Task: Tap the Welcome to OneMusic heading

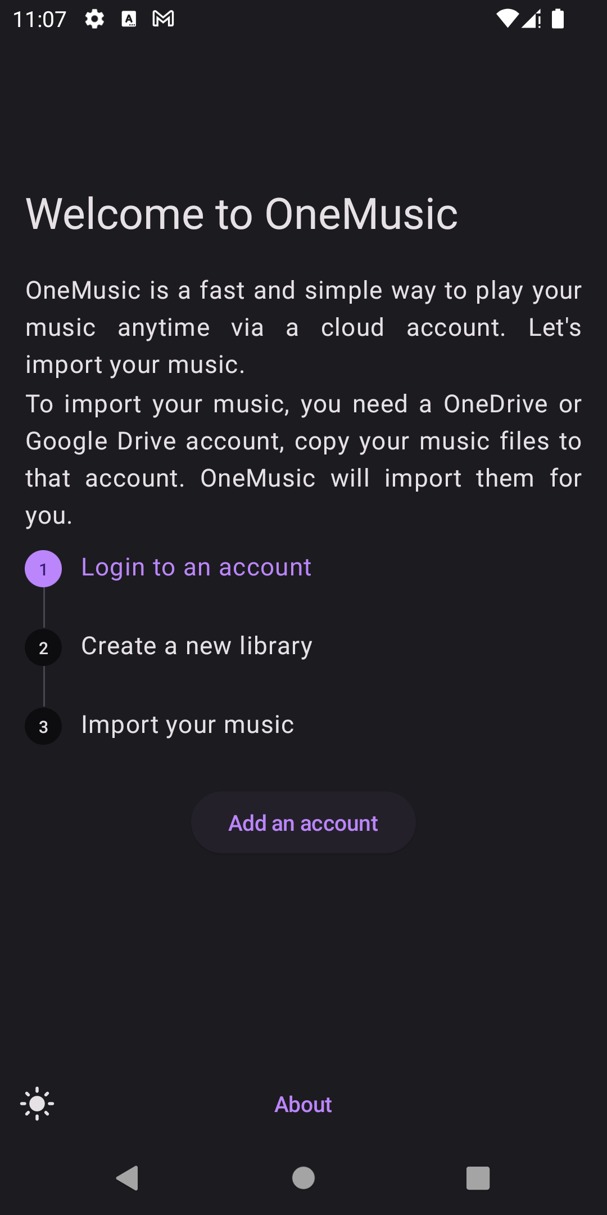Action: click(x=242, y=214)
